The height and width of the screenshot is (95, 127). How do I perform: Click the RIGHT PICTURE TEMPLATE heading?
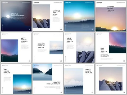coord(70,40)
